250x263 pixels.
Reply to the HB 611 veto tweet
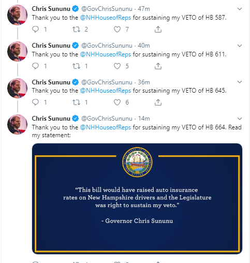(36, 66)
